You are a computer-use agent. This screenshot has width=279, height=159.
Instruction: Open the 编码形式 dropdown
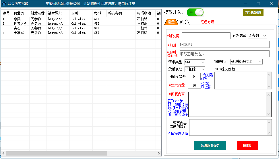coord(246,62)
